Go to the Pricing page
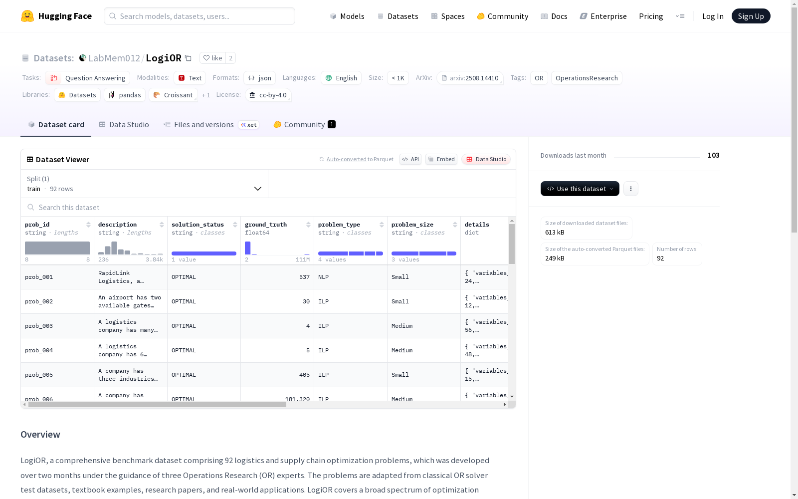Image resolution: width=798 pixels, height=499 pixels. [651, 16]
